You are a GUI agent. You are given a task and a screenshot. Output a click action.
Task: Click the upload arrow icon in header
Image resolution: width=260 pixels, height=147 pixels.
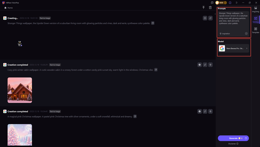[x=203, y=8]
